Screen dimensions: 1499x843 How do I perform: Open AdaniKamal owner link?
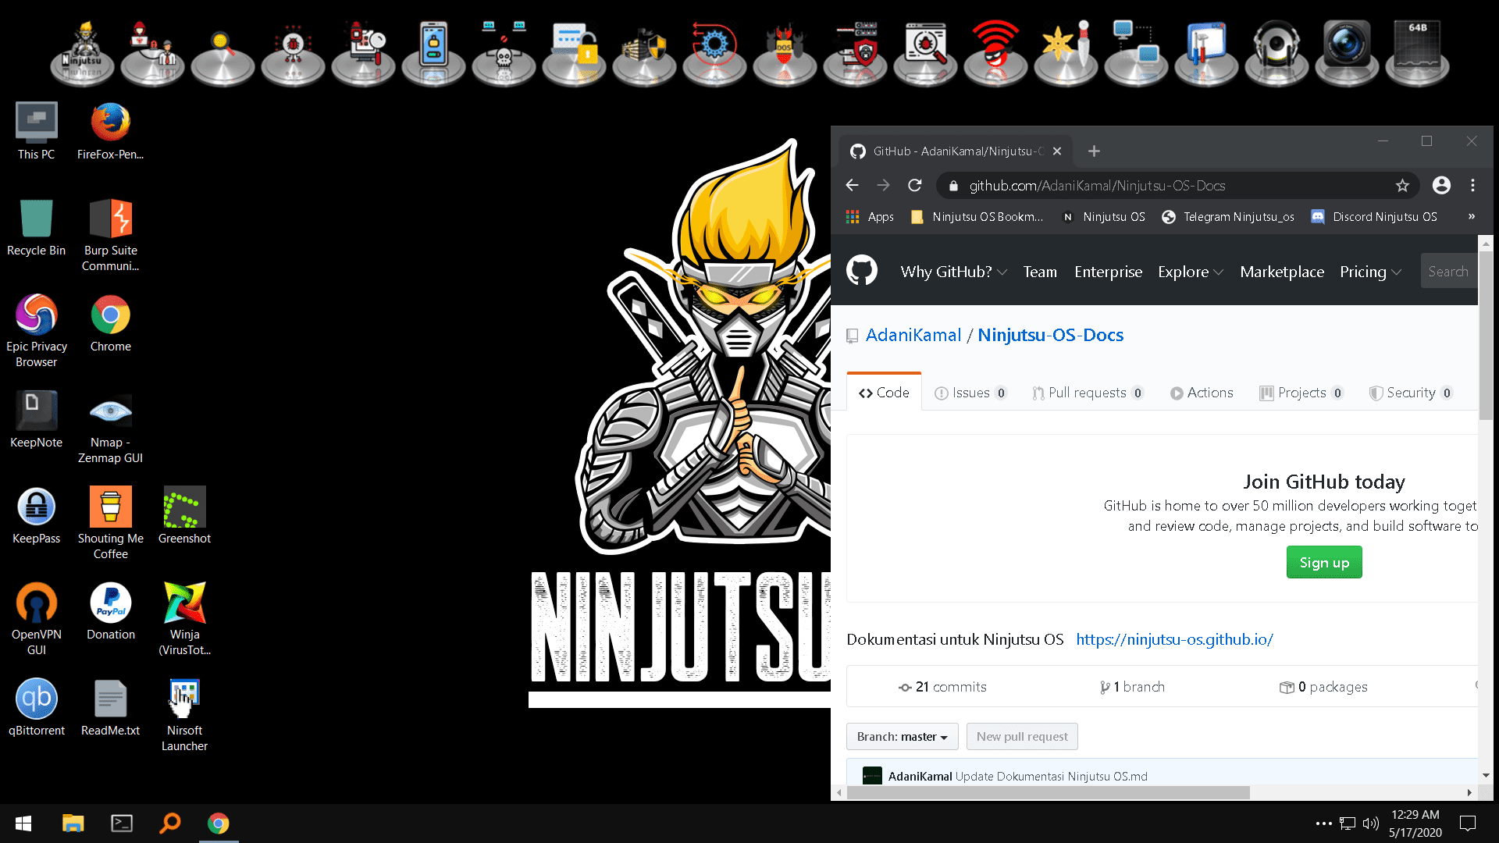click(x=913, y=335)
